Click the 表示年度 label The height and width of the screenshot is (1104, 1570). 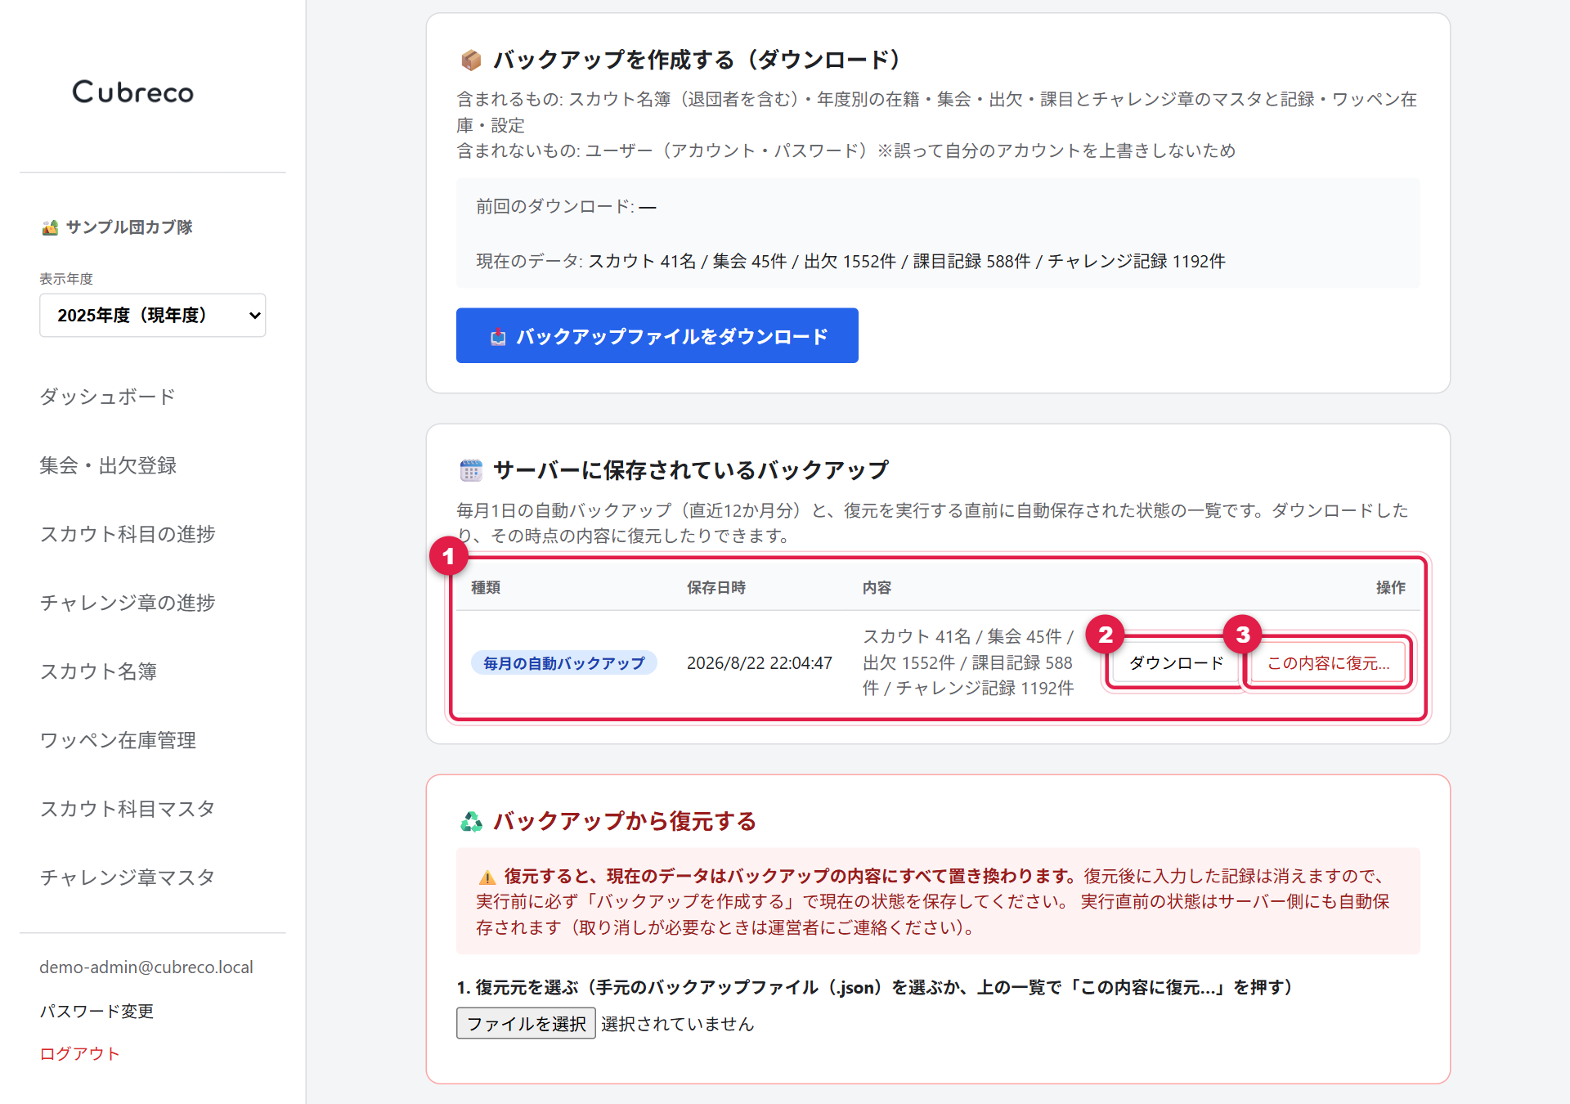(66, 279)
